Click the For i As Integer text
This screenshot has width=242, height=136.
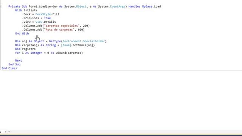coord(29,53)
